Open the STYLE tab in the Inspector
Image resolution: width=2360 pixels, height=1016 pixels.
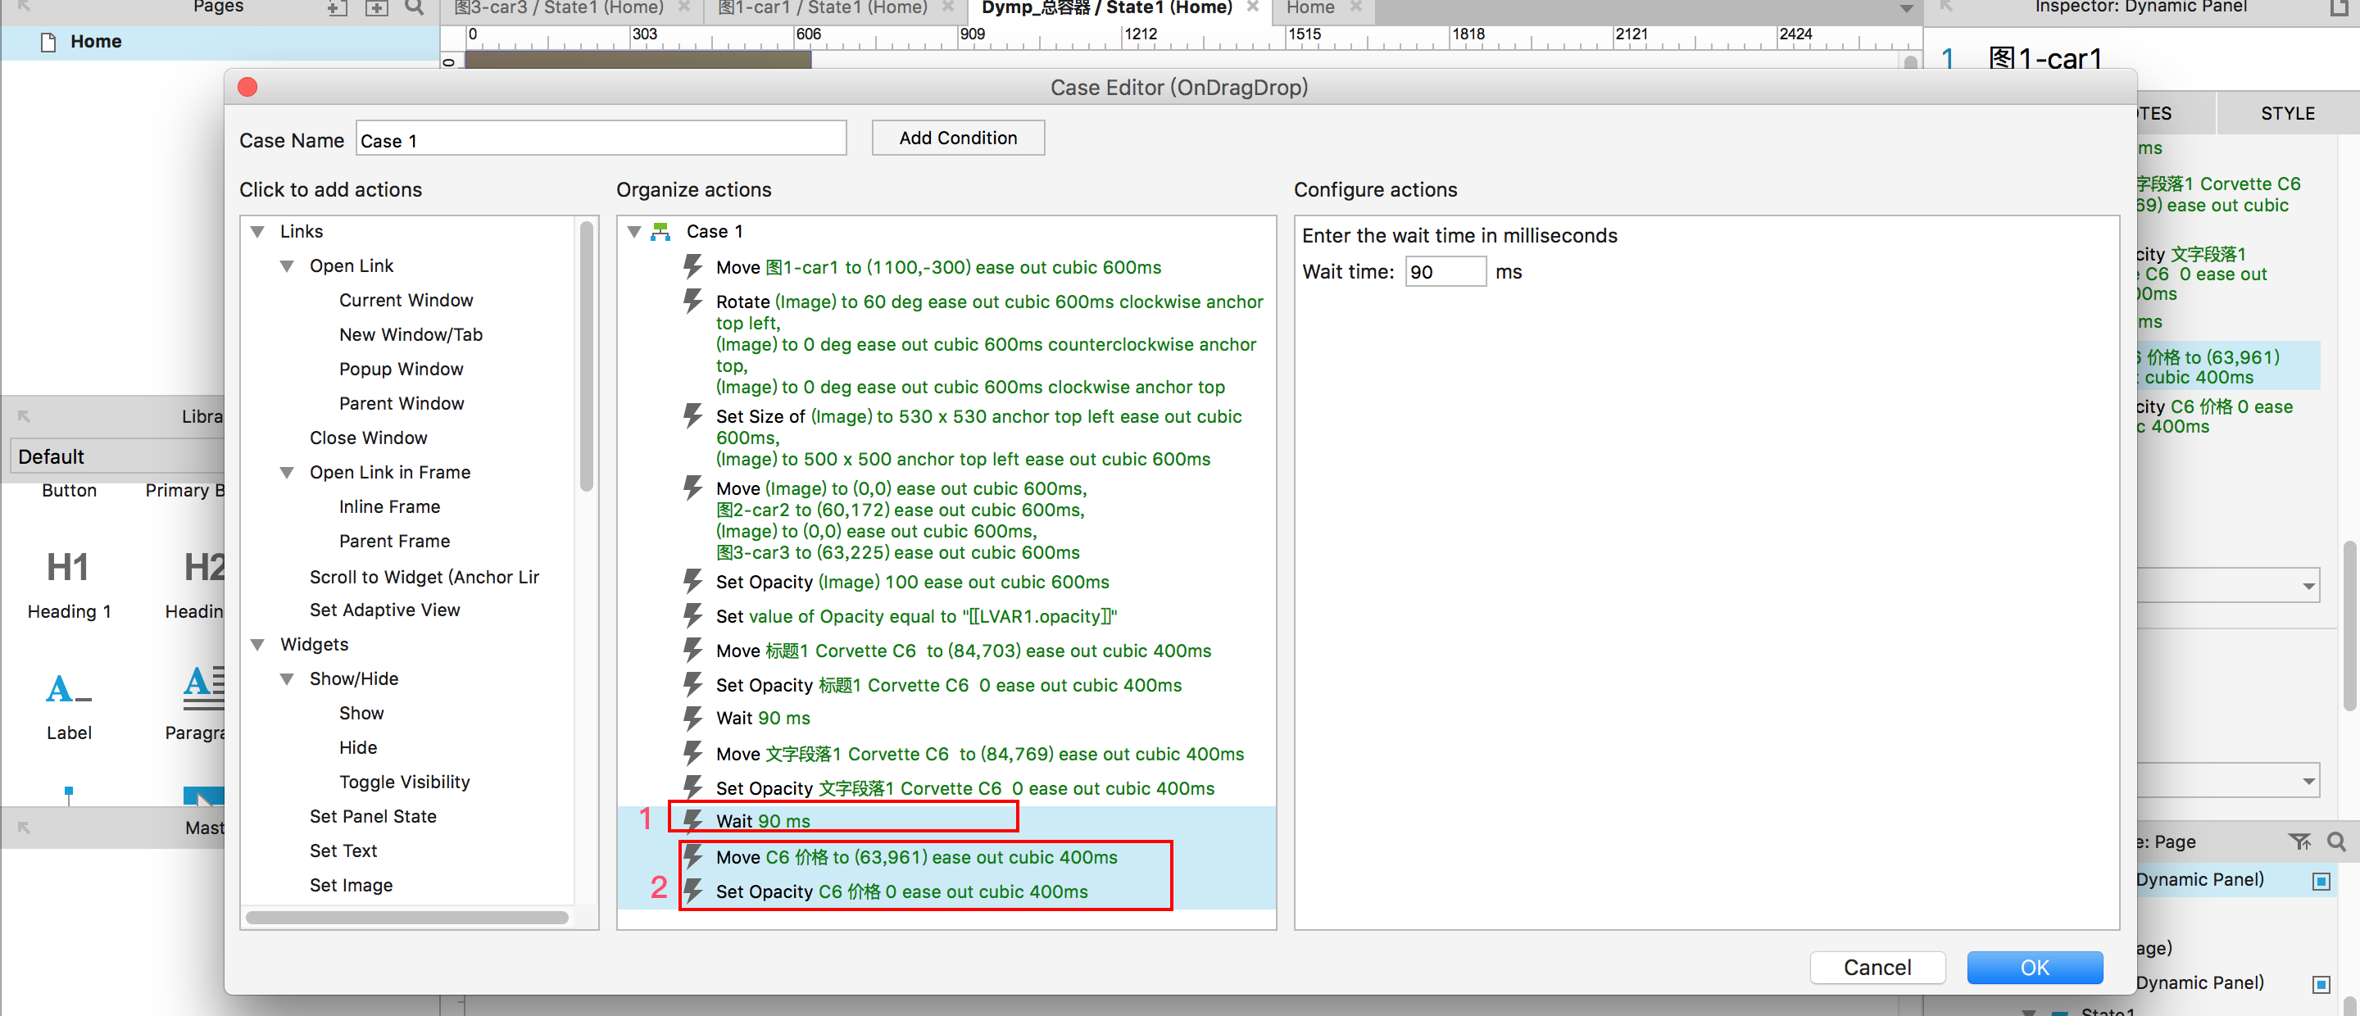[x=2287, y=114]
